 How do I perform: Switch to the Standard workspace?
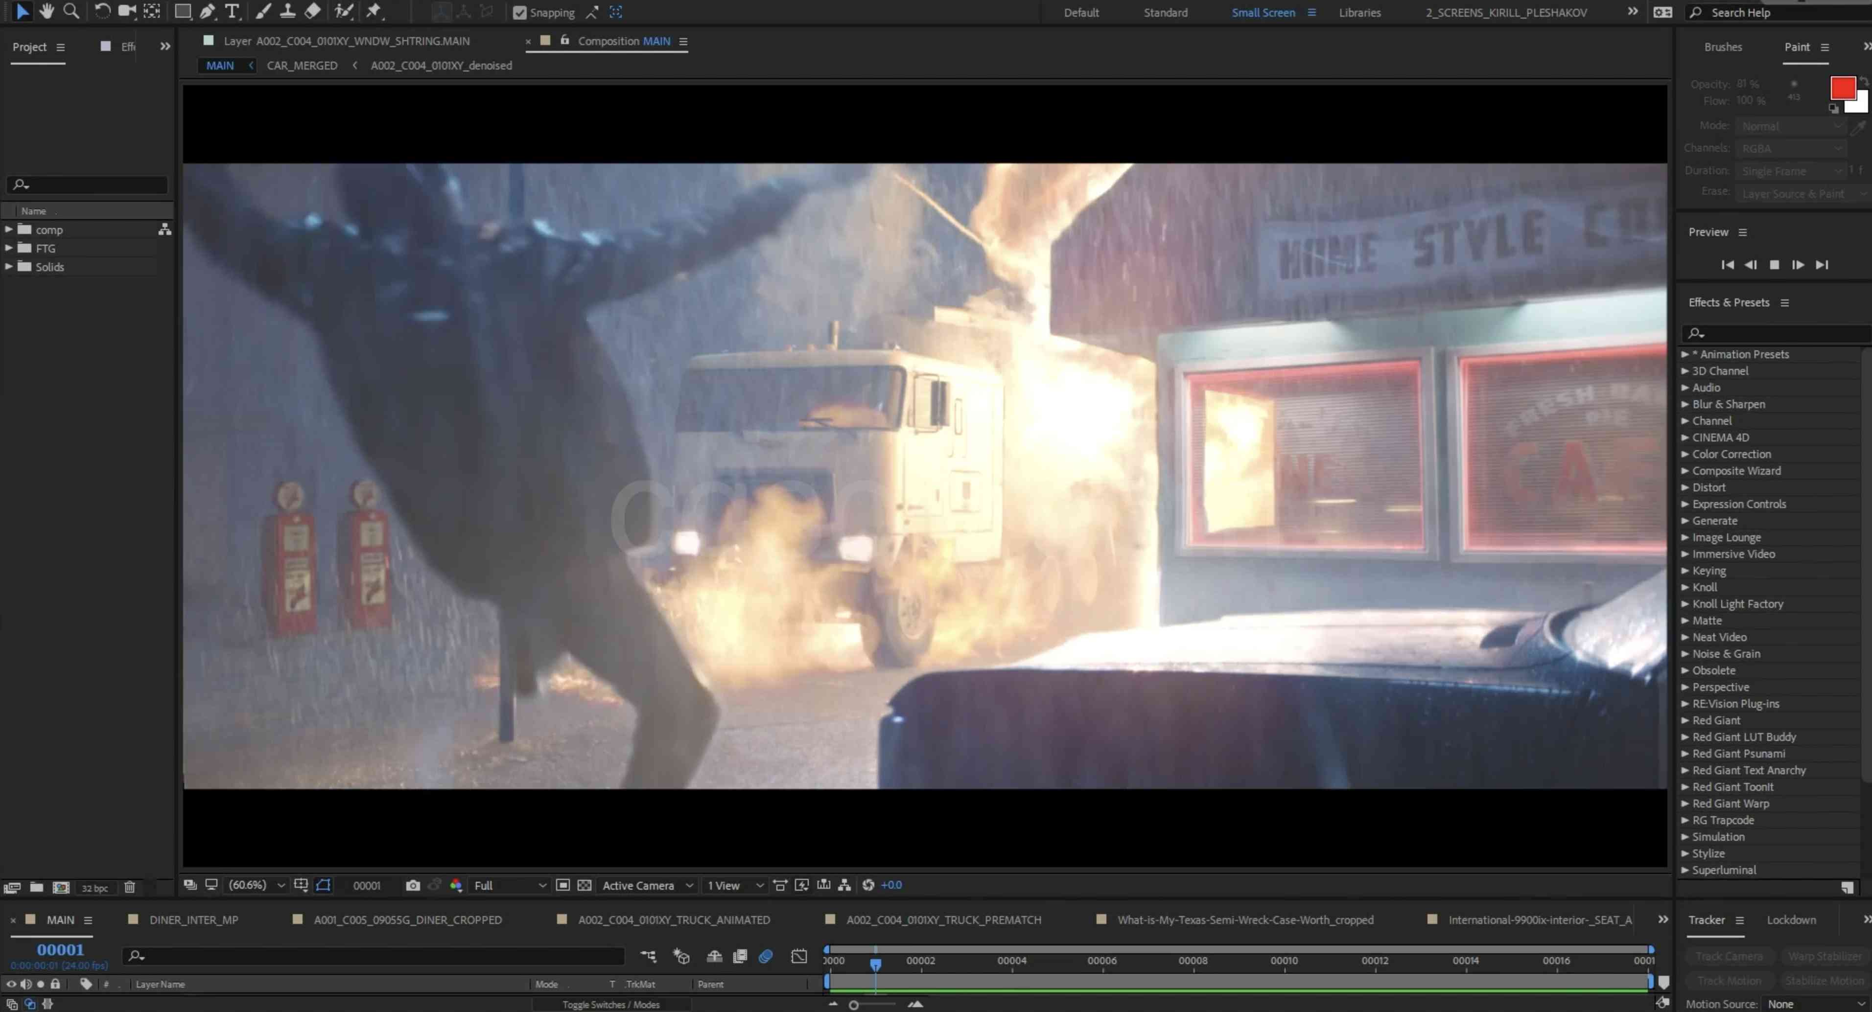point(1165,12)
